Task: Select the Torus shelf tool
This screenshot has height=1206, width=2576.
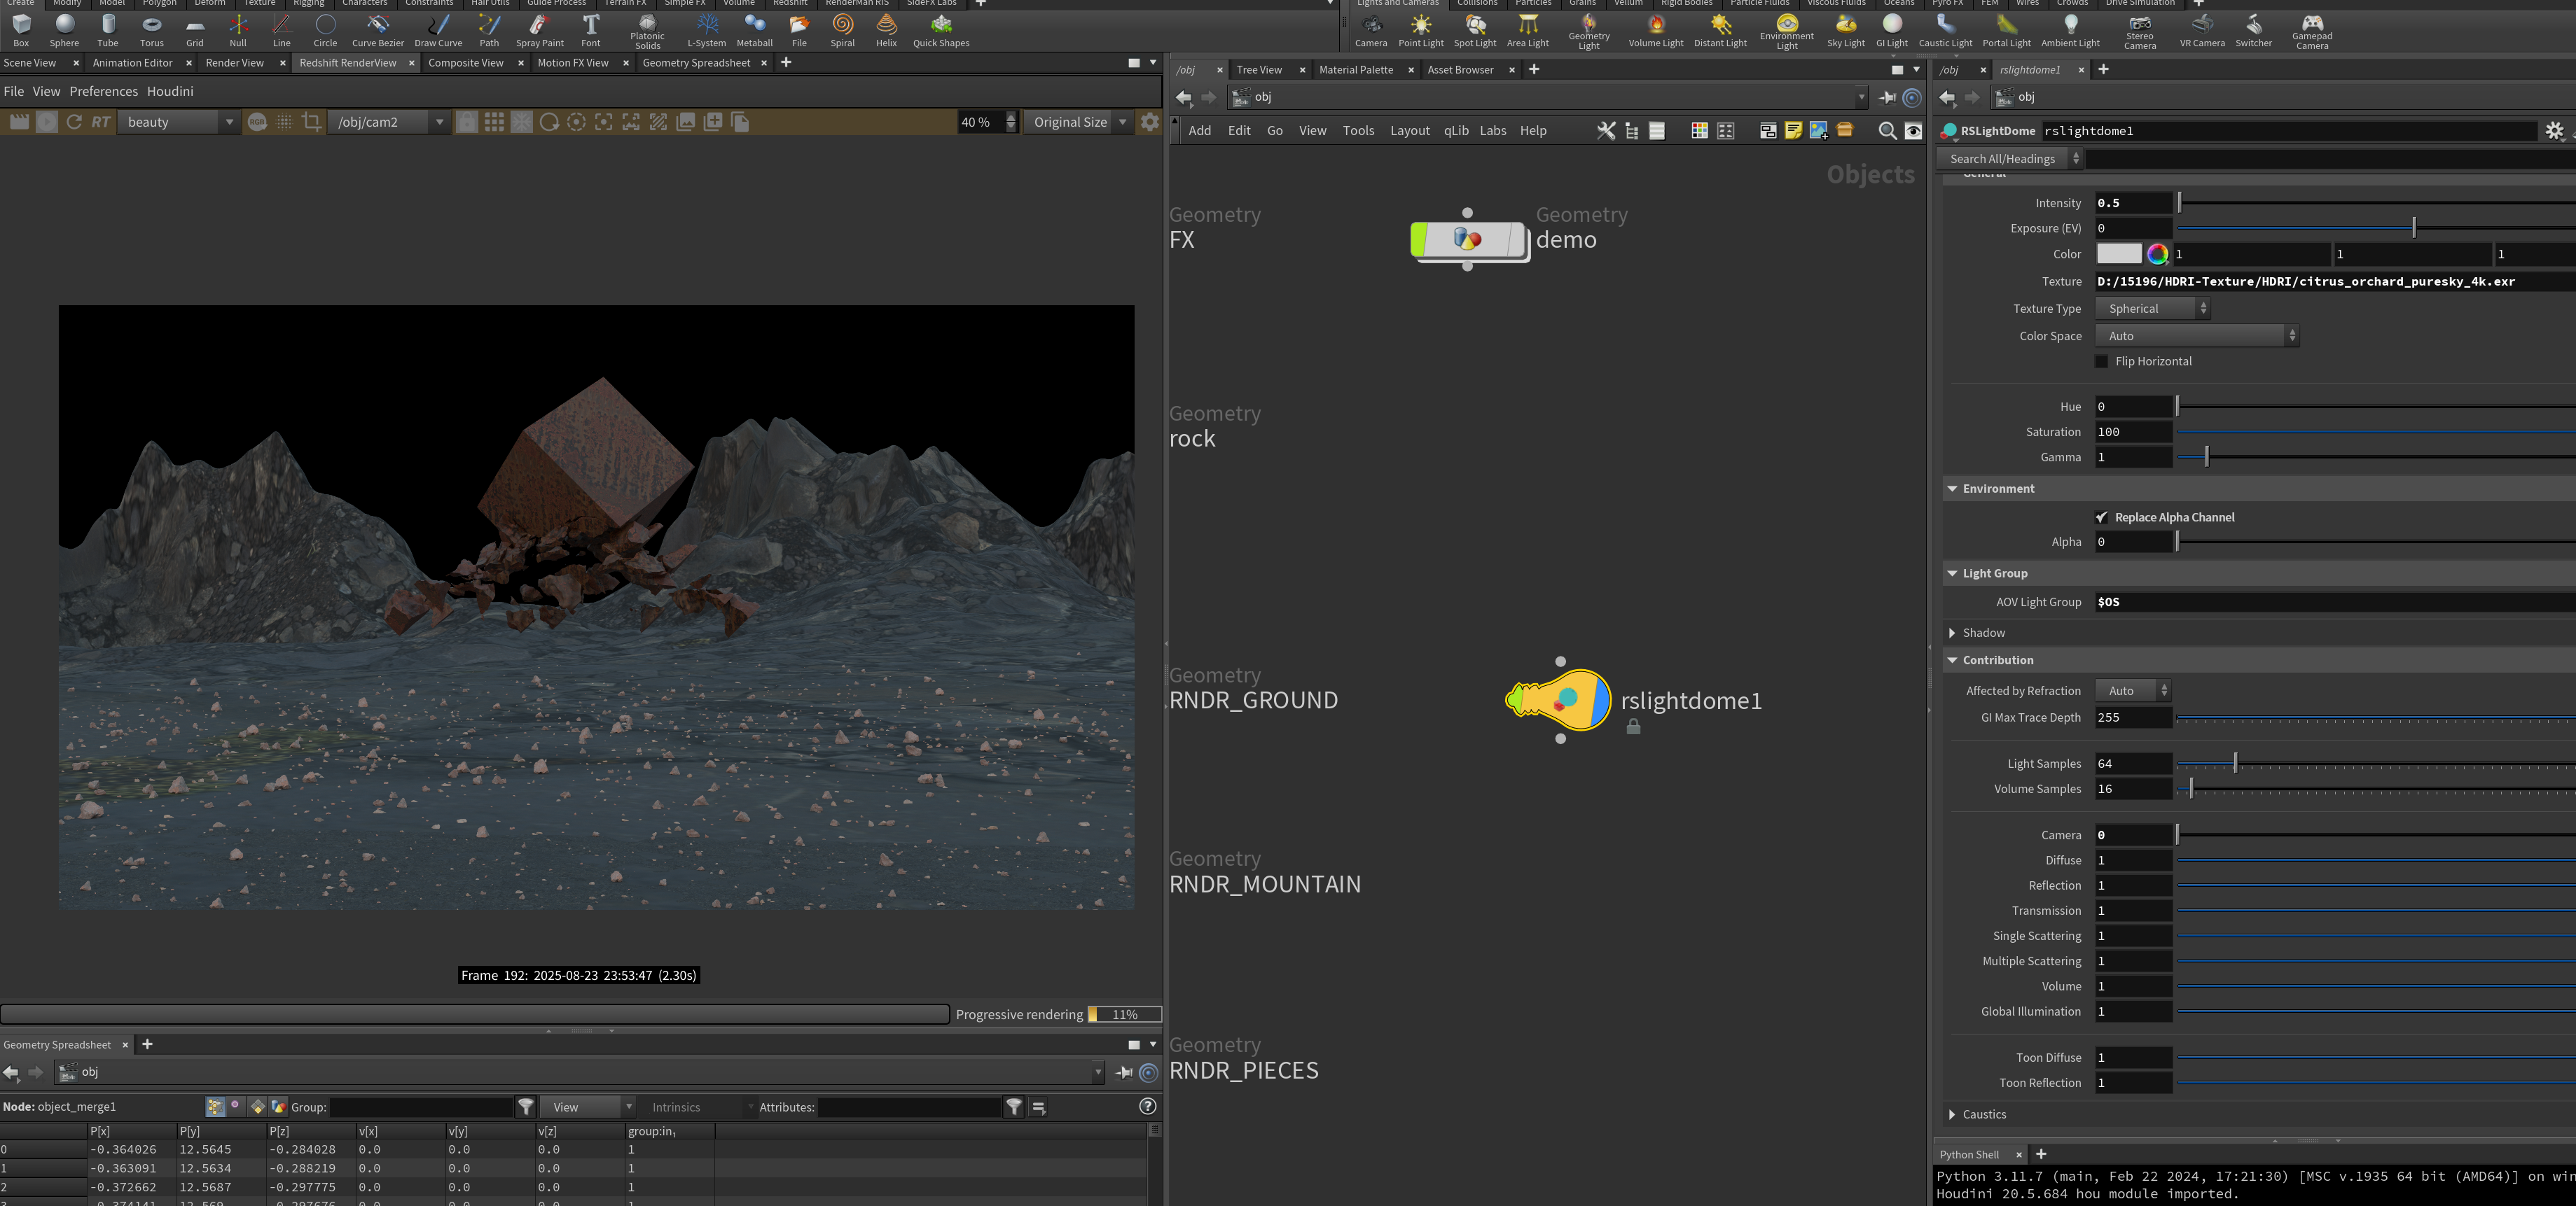Action: 151,31
